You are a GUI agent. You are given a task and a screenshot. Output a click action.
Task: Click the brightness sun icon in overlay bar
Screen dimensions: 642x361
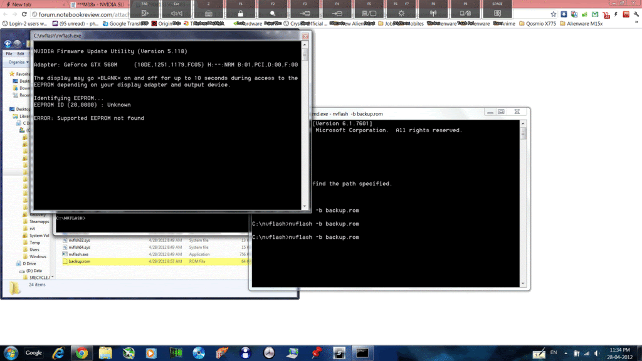(x=401, y=13)
